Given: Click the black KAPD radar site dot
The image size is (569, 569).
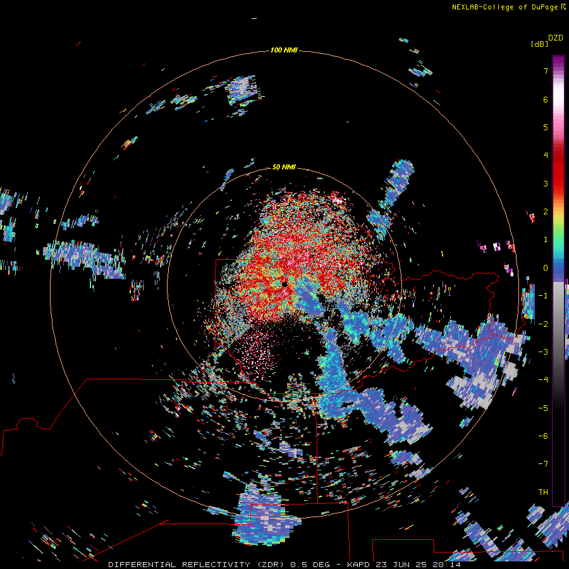Looking at the screenshot, I should click(x=284, y=284).
